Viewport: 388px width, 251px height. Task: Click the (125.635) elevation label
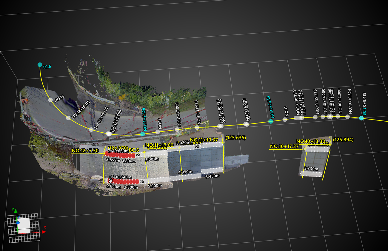pyautogui.click(x=235, y=138)
